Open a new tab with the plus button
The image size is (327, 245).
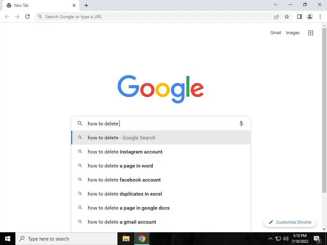click(x=86, y=5)
